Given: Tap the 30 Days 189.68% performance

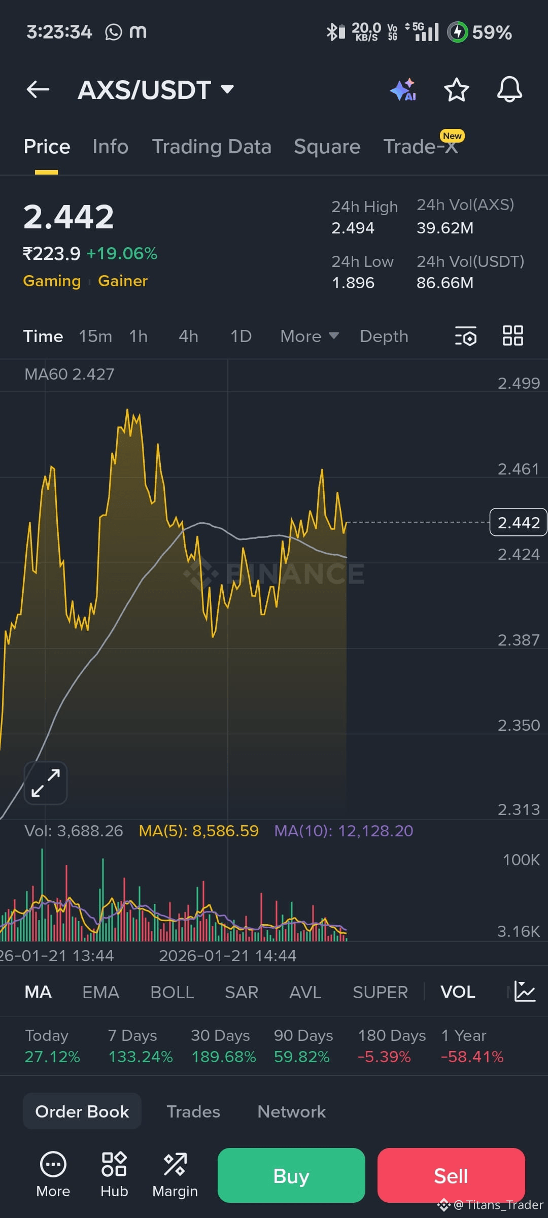Looking at the screenshot, I should tap(223, 1046).
